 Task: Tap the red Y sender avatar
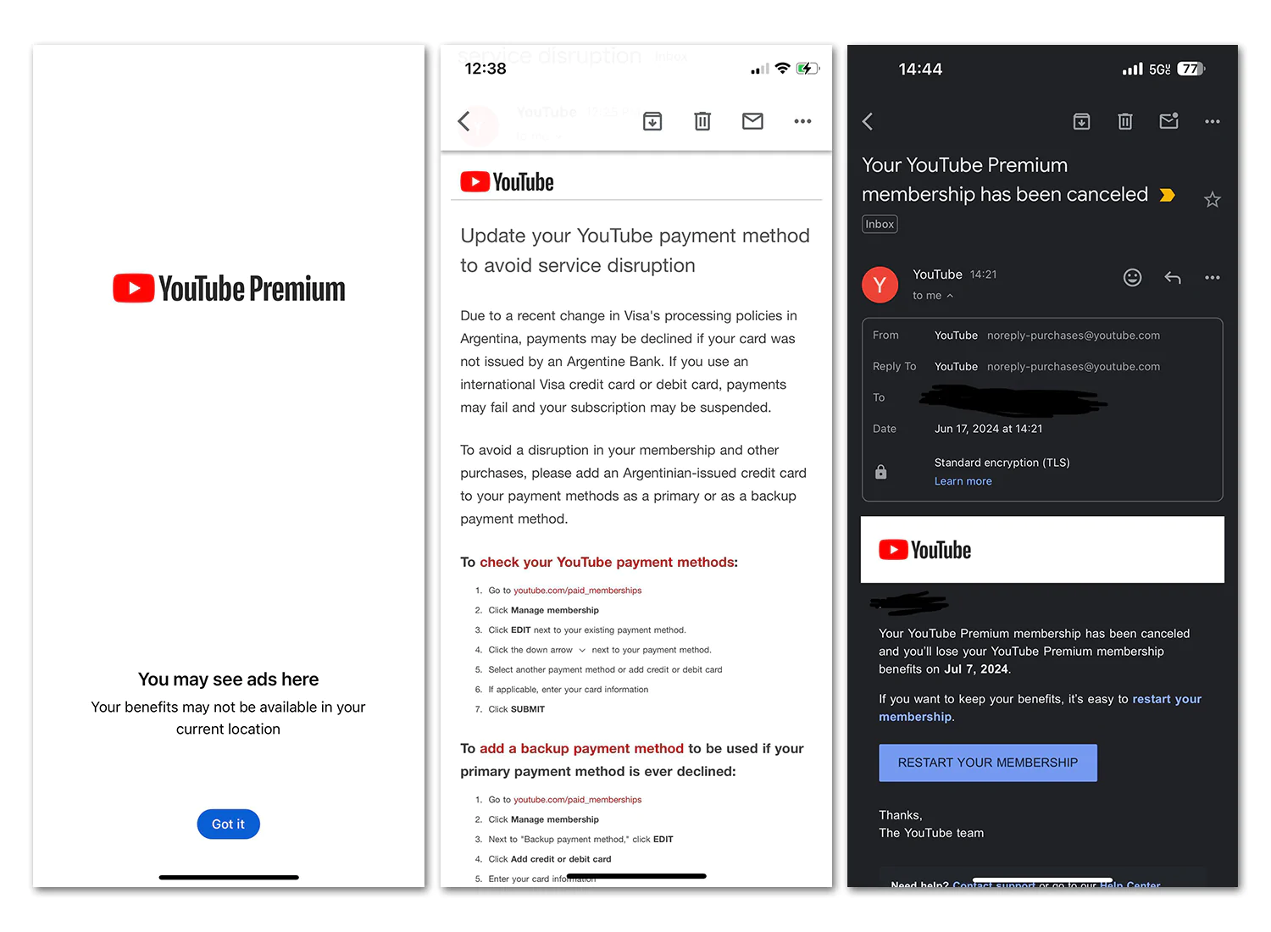pyautogui.click(x=880, y=285)
